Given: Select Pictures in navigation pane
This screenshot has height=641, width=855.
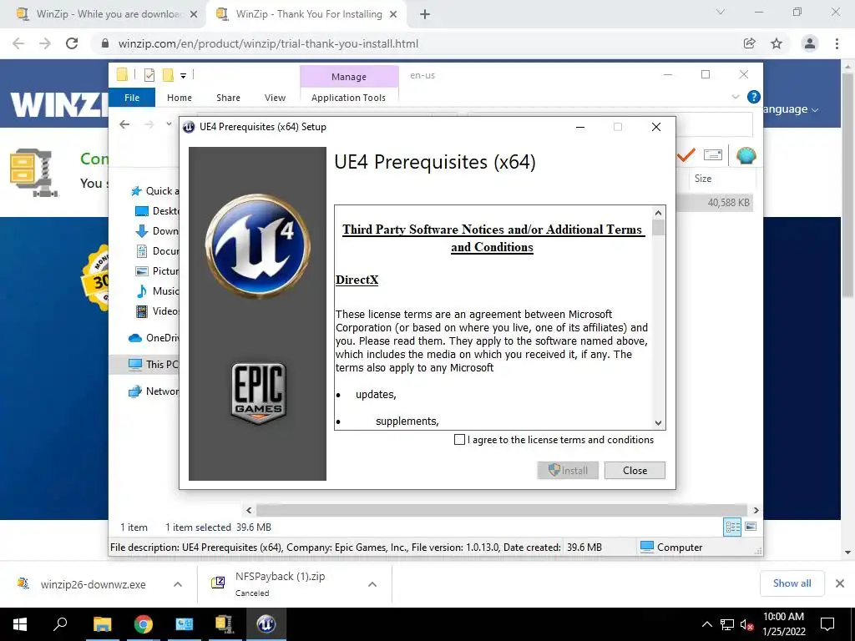Looking at the screenshot, I should pyautogui.click(x=157, y=271).
